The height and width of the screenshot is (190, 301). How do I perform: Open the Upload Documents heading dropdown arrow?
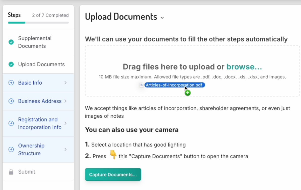pos(162,18)
